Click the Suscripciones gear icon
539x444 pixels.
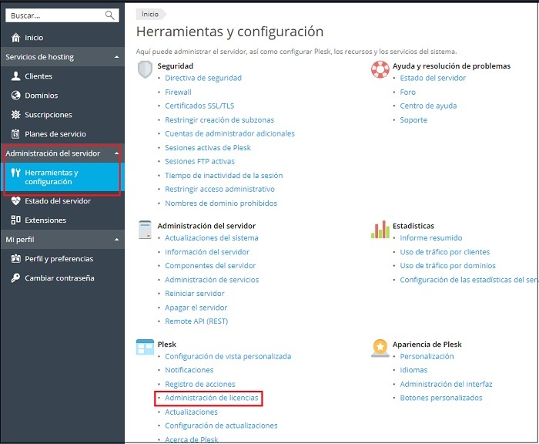(15, 115)
